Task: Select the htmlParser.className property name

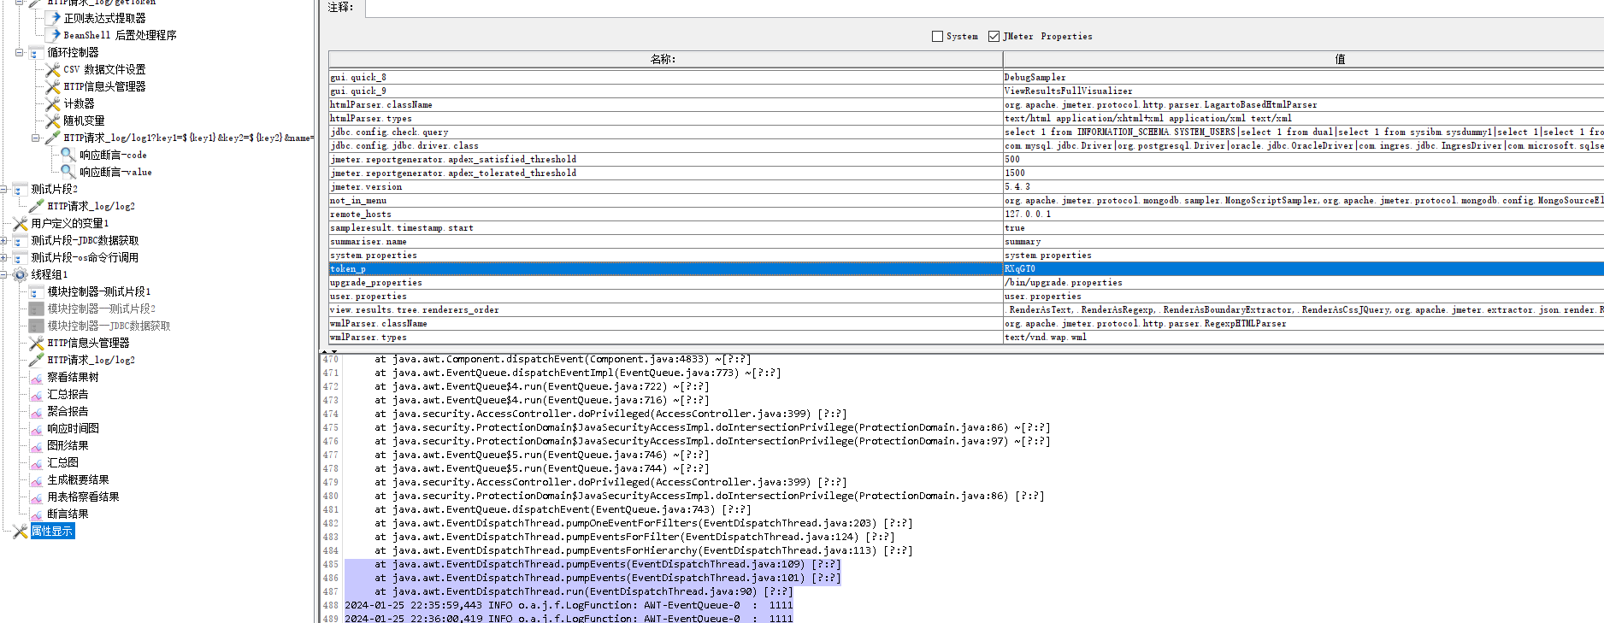Action: [381, 104]
